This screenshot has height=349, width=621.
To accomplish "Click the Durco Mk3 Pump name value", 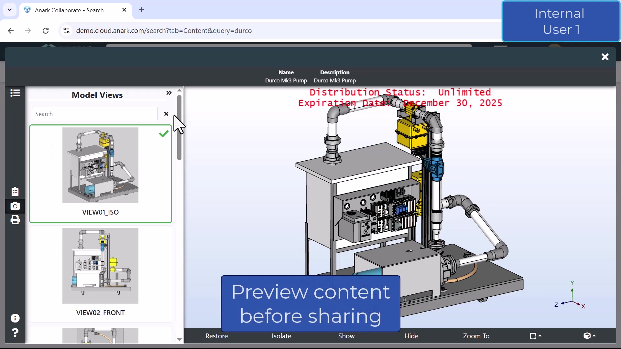I will click(x=286, y=80).
